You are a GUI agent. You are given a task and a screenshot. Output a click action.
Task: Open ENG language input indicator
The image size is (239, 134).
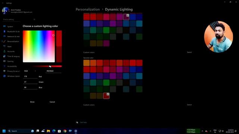215,131
